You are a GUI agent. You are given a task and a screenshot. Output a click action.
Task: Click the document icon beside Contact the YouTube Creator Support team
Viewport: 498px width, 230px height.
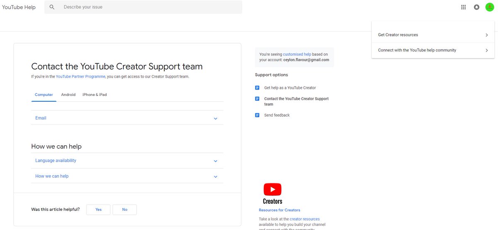click(x=257, y=99)
